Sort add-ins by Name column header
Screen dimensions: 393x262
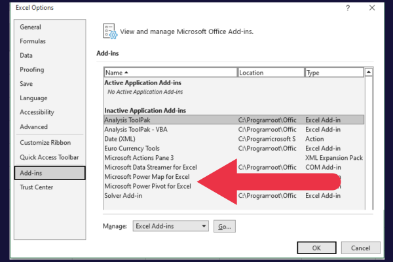(170, 73)
